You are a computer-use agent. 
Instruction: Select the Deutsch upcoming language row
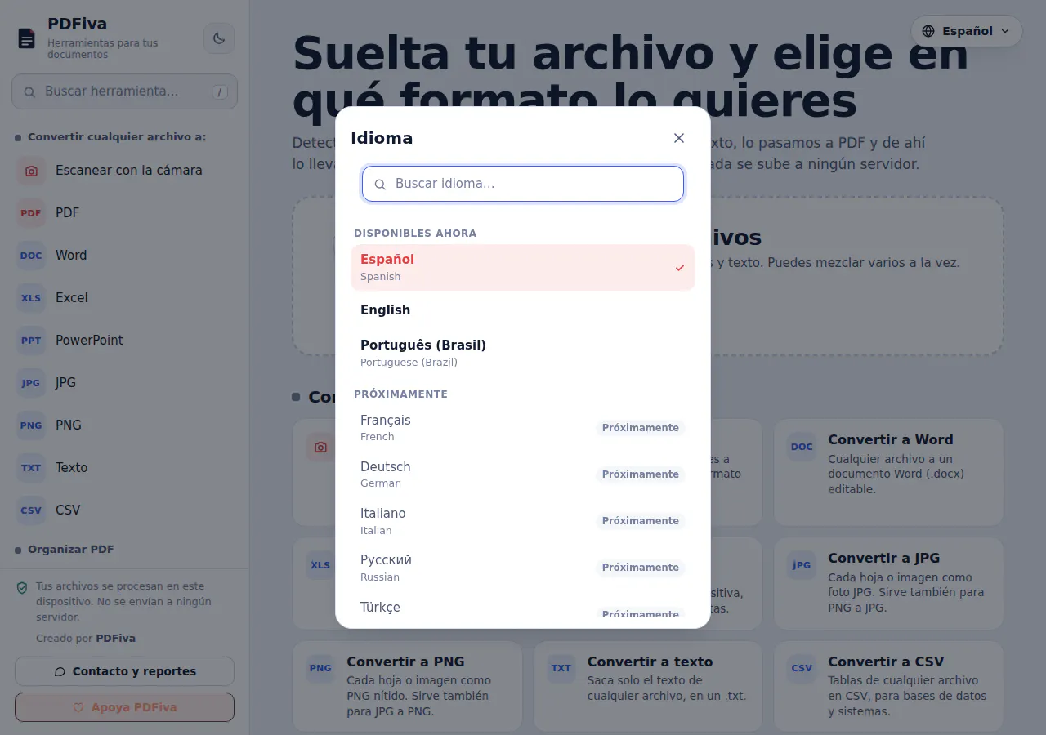click(523, 474)
